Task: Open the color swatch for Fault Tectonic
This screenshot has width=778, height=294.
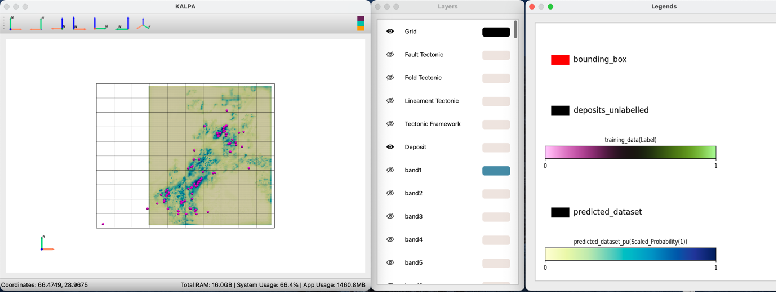Action: [x=497, y=55]
